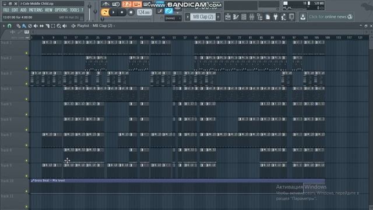373x210 pixels.
Task: Select the Mute tool in Playlist
Action: click(36, 26)
